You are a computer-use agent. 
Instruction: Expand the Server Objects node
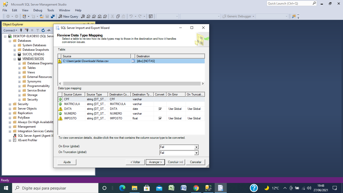[10, 109]
